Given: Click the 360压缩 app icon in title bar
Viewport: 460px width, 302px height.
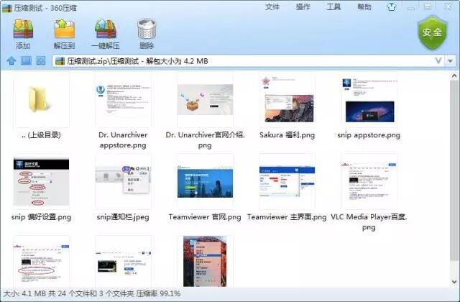Looking at the screenshot, I should pyautogui.click(x=6, y=8).
